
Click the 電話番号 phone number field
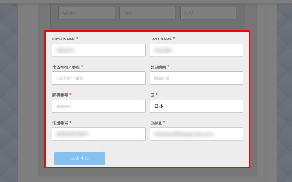tap(99, 134)
